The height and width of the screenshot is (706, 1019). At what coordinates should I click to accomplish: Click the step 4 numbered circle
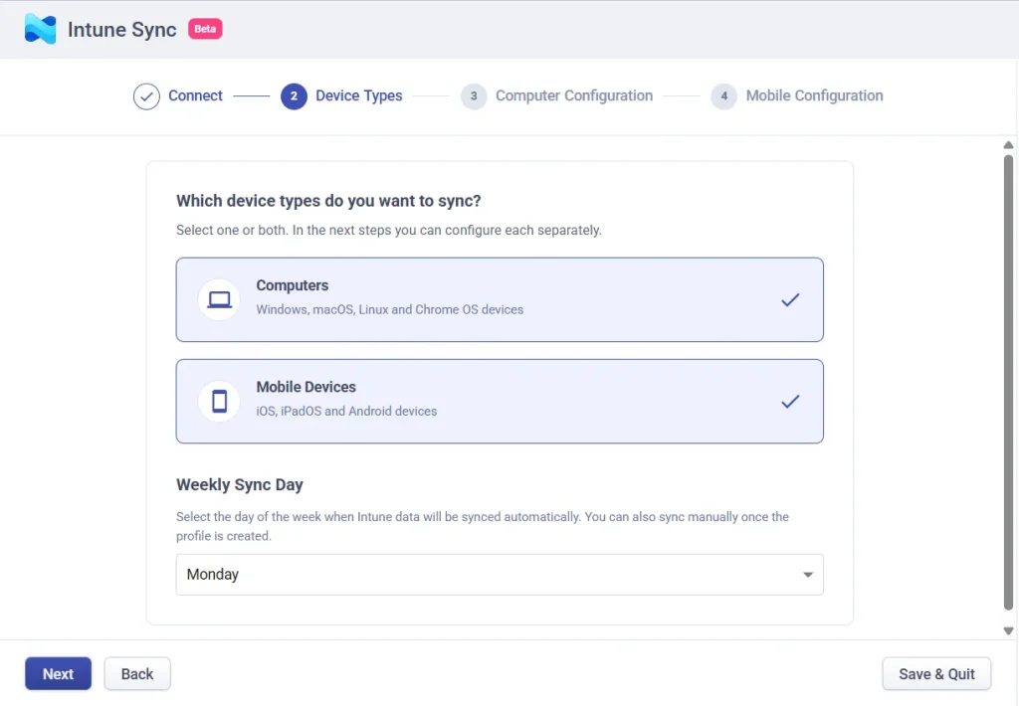click(724, 96)
